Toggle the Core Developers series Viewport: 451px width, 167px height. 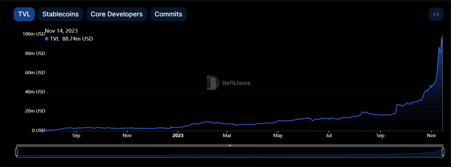pos(117,14)
